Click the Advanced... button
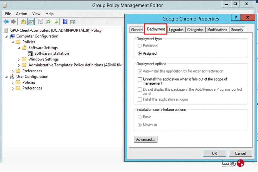The height and width of the screenshot is (172, 258). coord(146,139)
